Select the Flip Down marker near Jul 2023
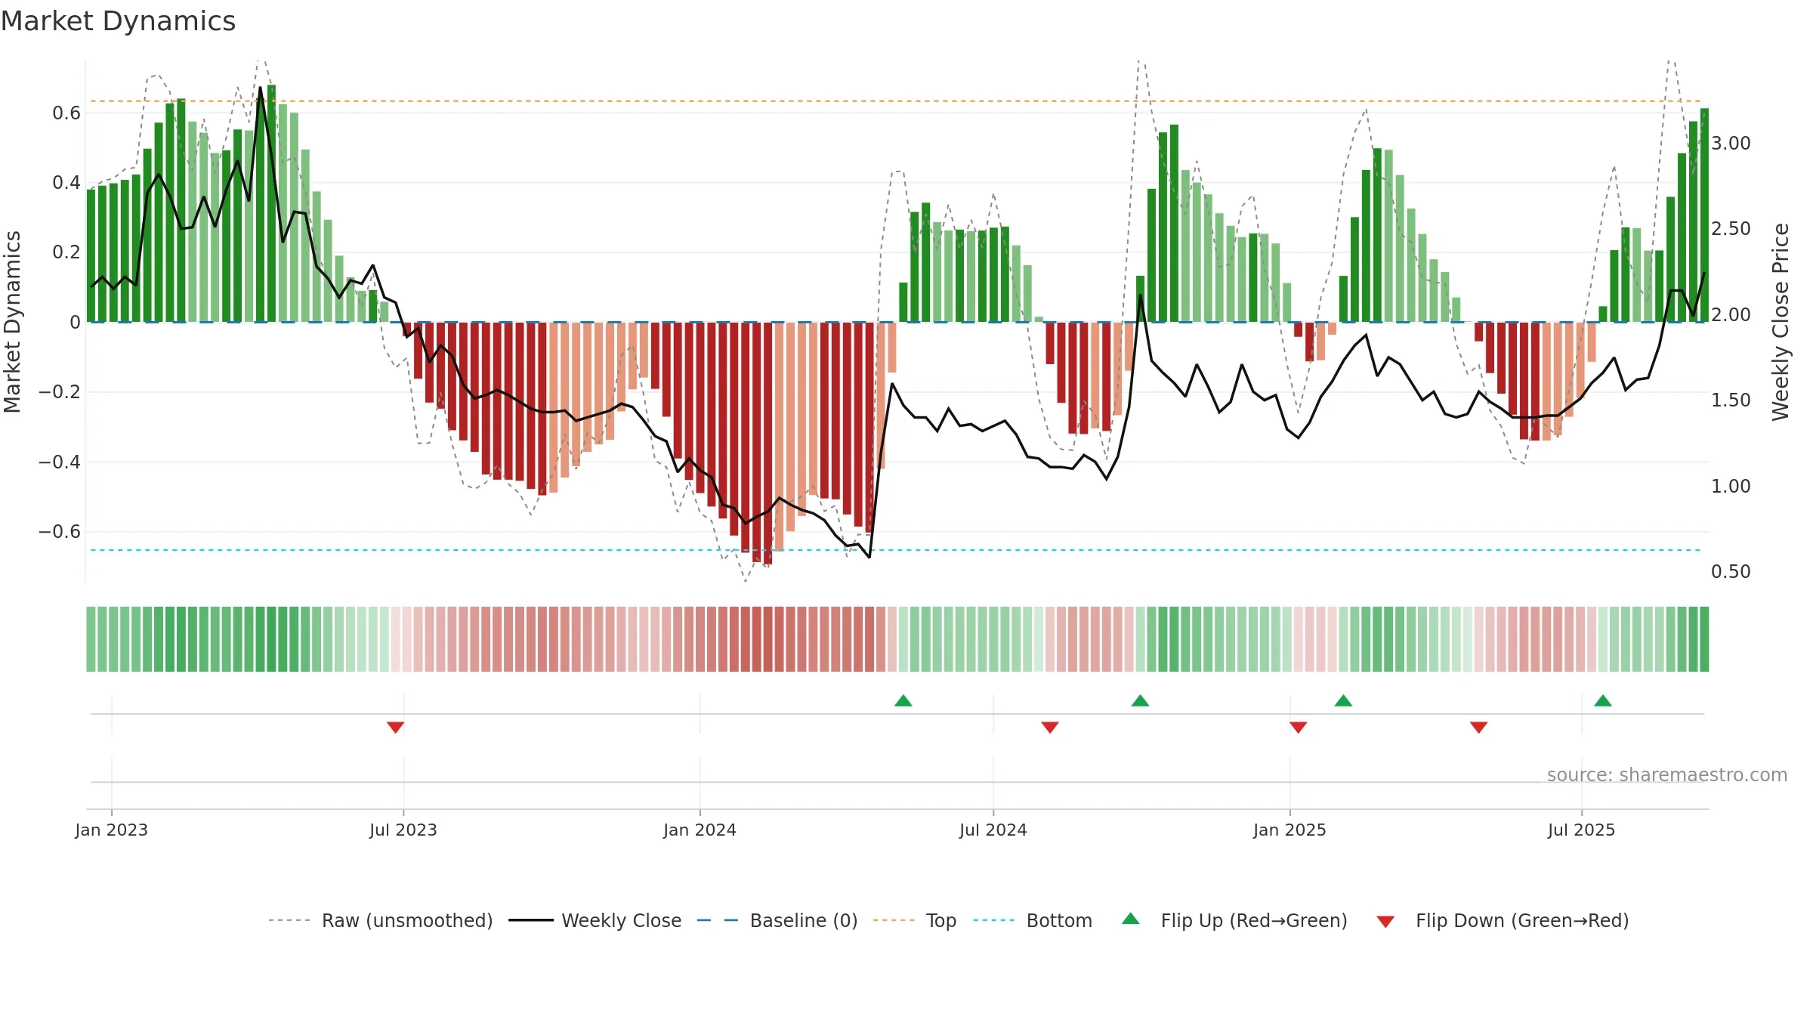This screenshot has width=1813, height=1020. (395, 727)
